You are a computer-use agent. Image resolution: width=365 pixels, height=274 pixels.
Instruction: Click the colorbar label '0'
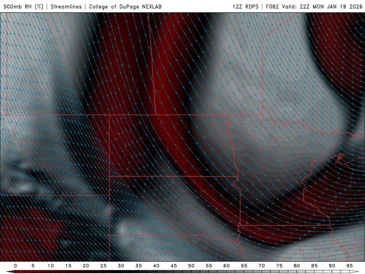click(16, 266)
